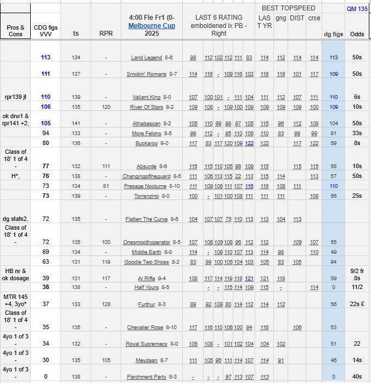
Task: Click Furthur's odds '22s £'
Action: pos(357,304)
